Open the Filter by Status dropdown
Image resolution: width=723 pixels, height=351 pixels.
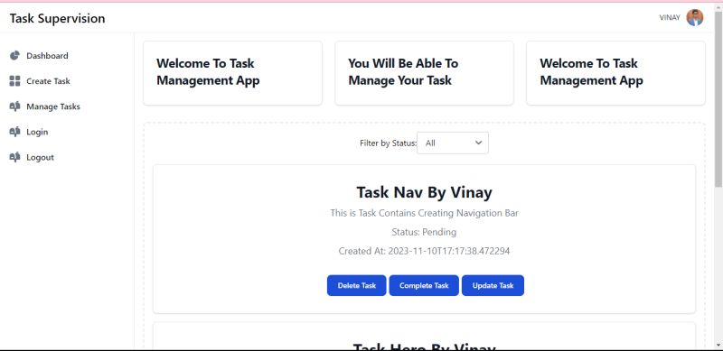(x=453, y=143)
